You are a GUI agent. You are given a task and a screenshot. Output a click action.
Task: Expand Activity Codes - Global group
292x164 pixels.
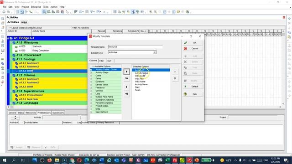tap(91, 70)
